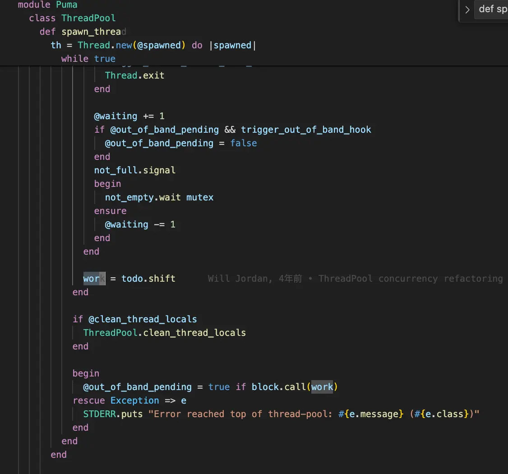508x474 pixels.
Task: Click the 'def sp' search input field
Action: 491,9
